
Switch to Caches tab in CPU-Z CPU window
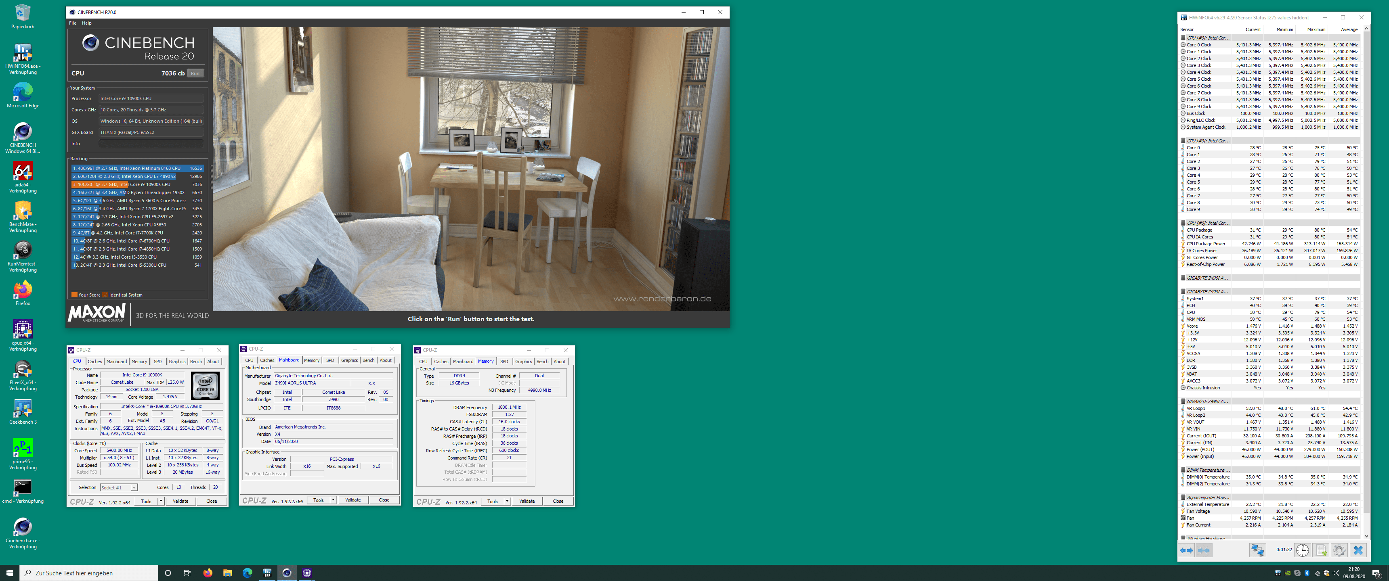point(95,362)
